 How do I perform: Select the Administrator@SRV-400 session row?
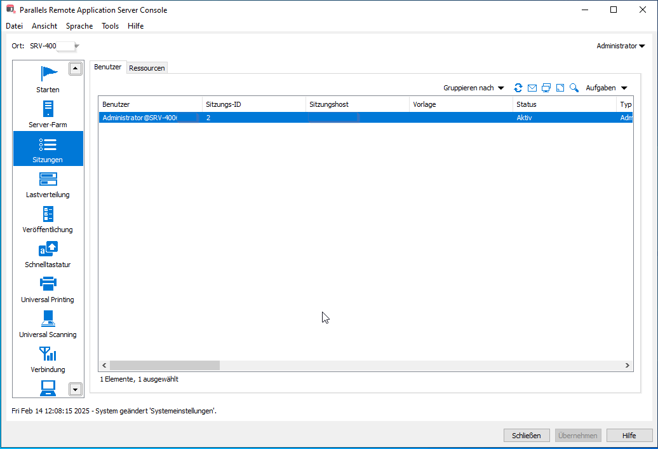click(366, 118)
